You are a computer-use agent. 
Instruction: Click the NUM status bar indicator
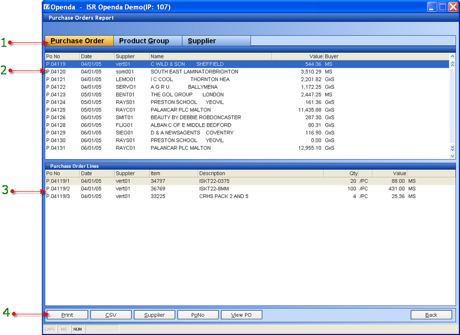[x=78, y=329]
